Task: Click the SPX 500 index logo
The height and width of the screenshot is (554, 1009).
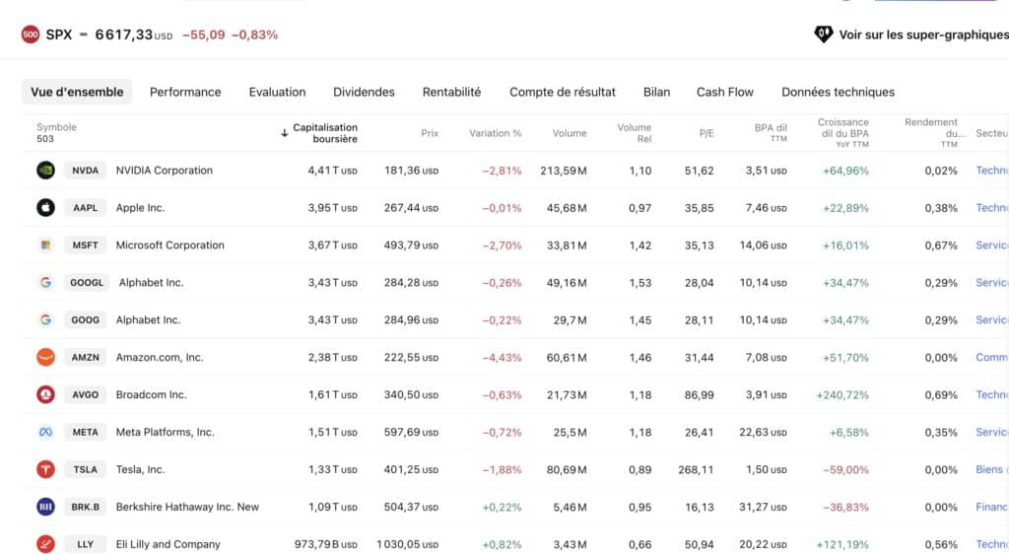Action: [x=31, y=35]
